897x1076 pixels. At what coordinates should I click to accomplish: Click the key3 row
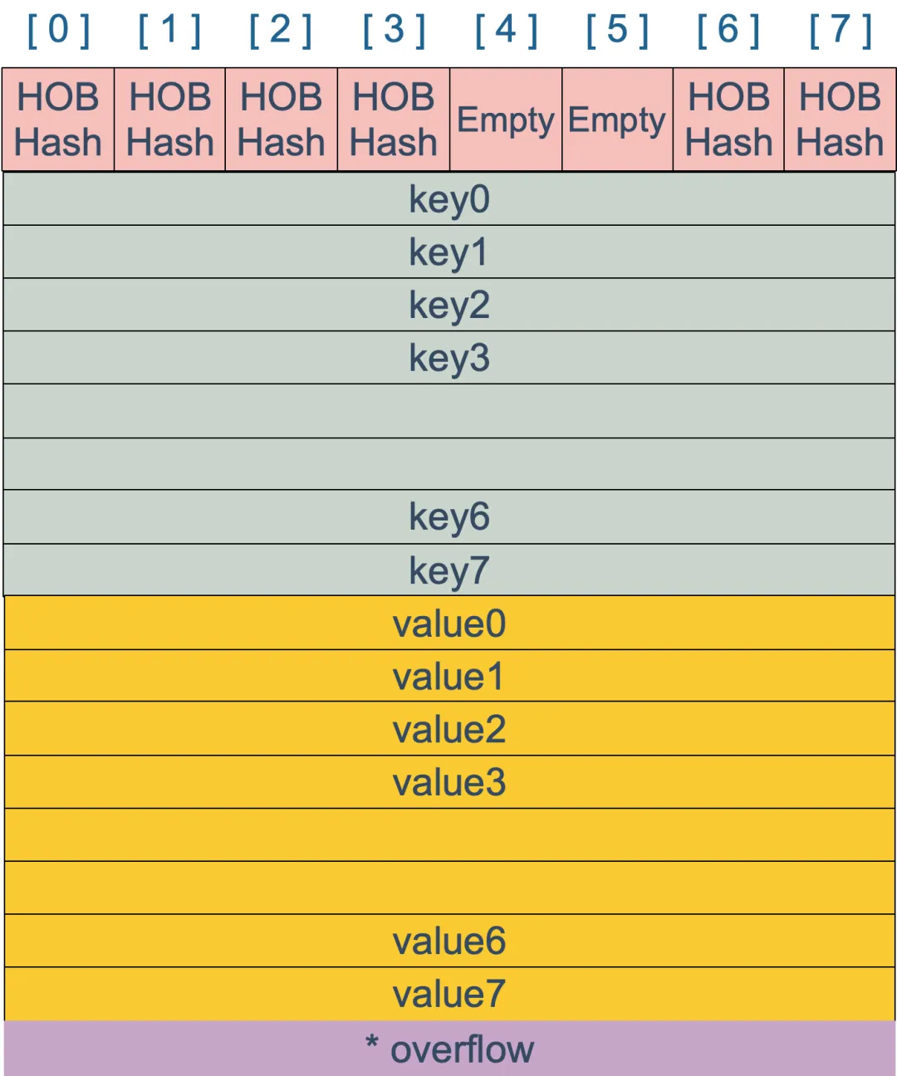click(449, 358)
